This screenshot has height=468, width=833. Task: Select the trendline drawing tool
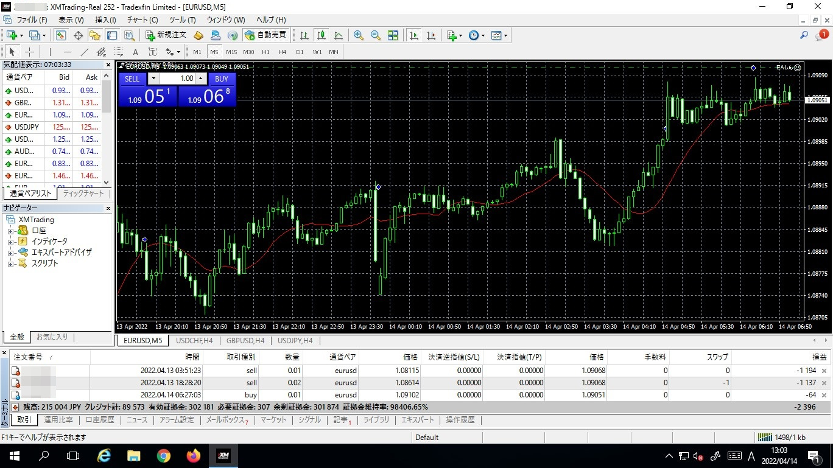point(85,52)
